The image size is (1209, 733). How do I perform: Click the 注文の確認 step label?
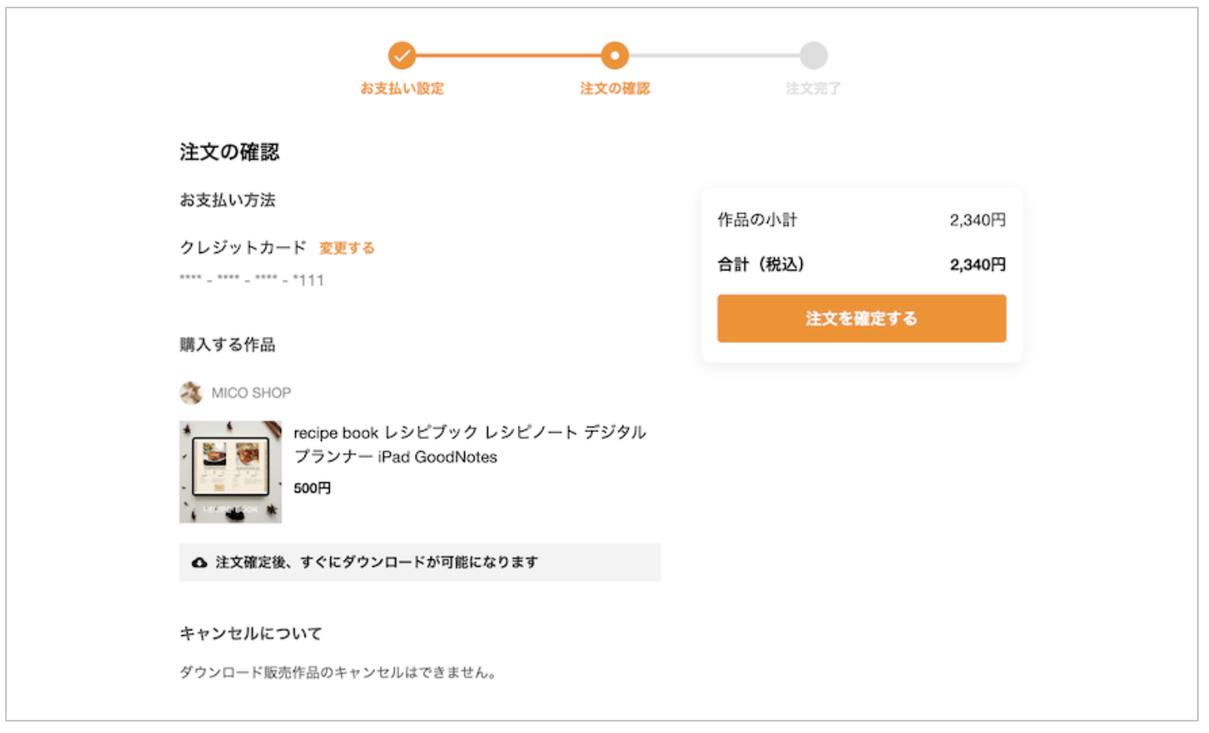coord(615,88)
